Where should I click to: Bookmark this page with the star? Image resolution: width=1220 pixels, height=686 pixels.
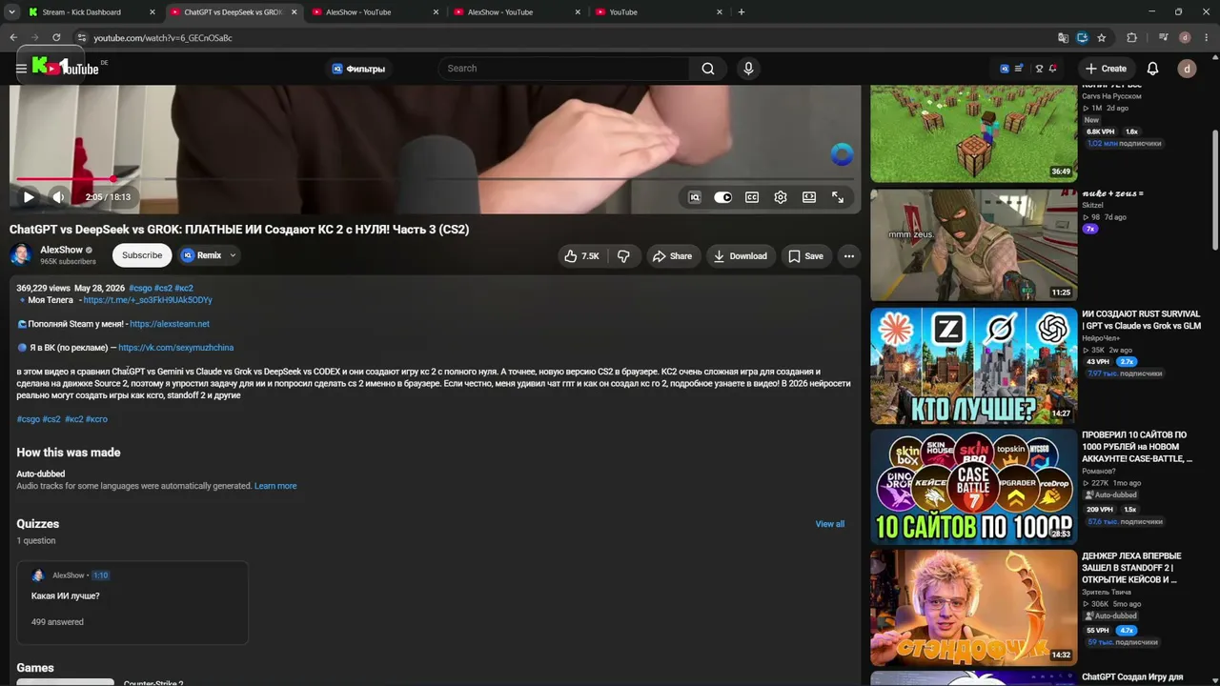tap(1102, 38)
